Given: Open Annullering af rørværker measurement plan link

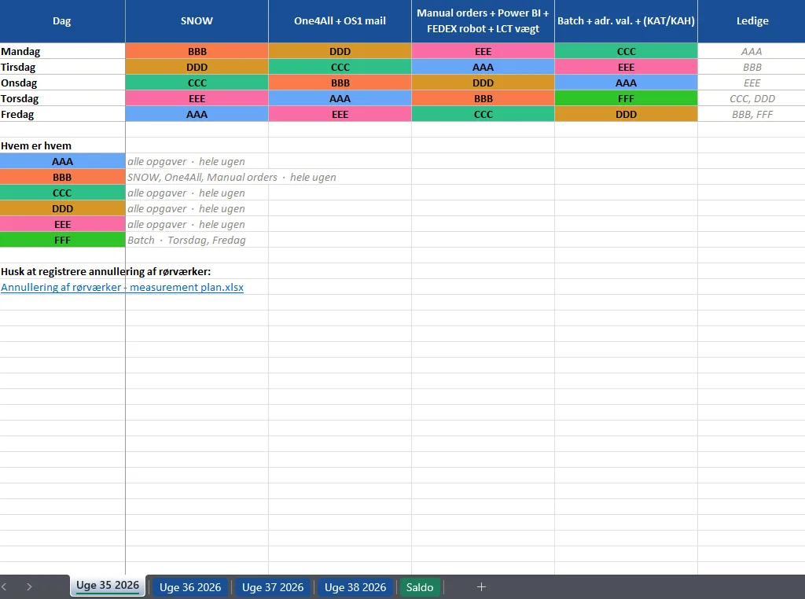Looking at the screenshot, I should 122,287.
